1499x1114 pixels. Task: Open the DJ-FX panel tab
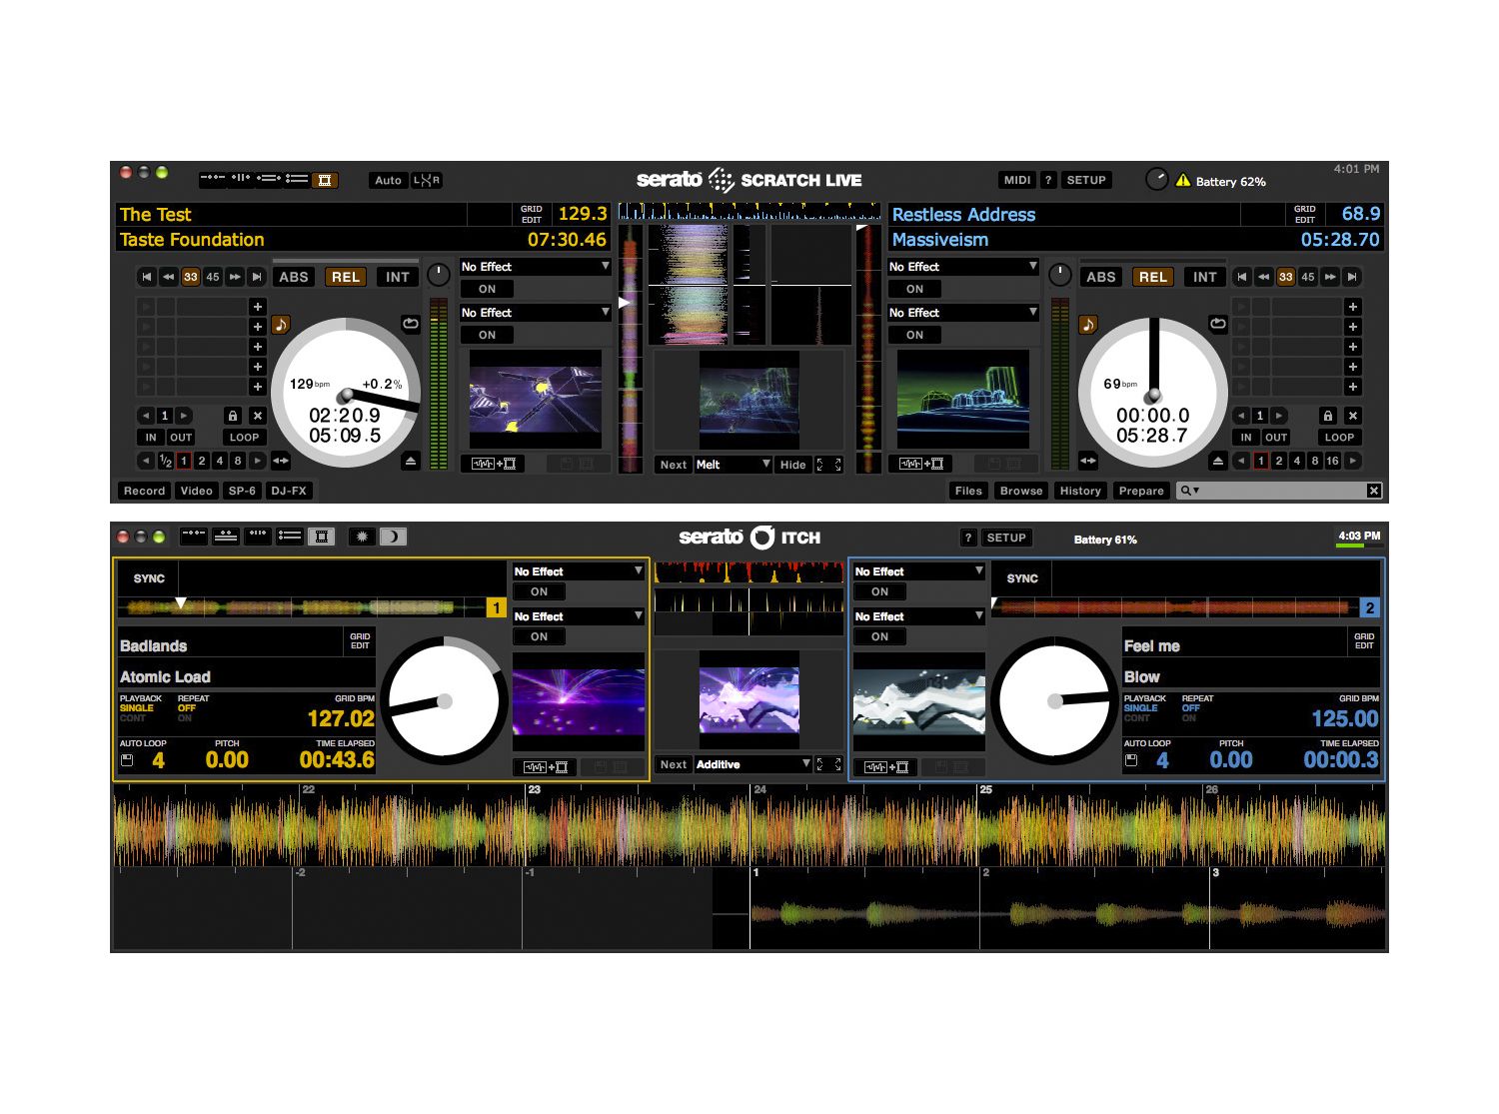tap(289, 491)
